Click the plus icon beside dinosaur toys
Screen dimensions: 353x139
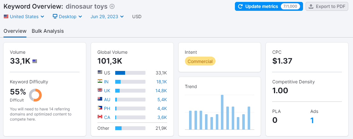pyautogui.click(x=112, y=6)
